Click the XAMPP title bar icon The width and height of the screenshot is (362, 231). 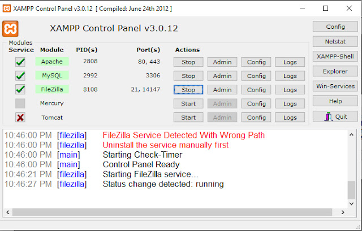pyautogui.click(x=6, y=8)
